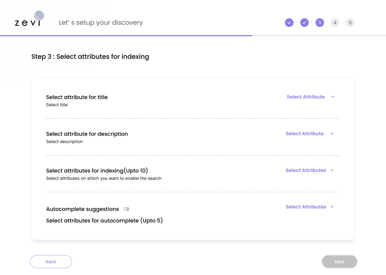Click chevron arrow for title attribute
Viewport: 386px width, 275px height.
click(x=332, y=97)
